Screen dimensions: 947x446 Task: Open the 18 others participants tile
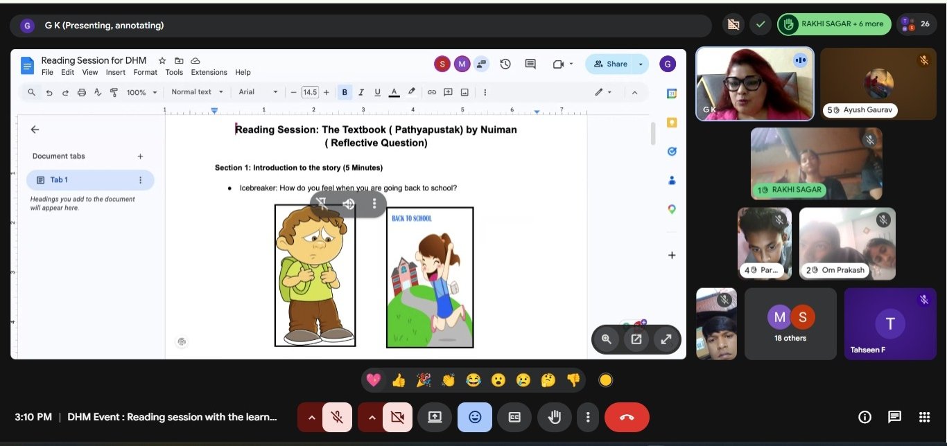790,324
